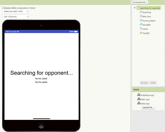
Task: Click the CloudDB1 cloud icon
Action: click(x=141, y=25)
